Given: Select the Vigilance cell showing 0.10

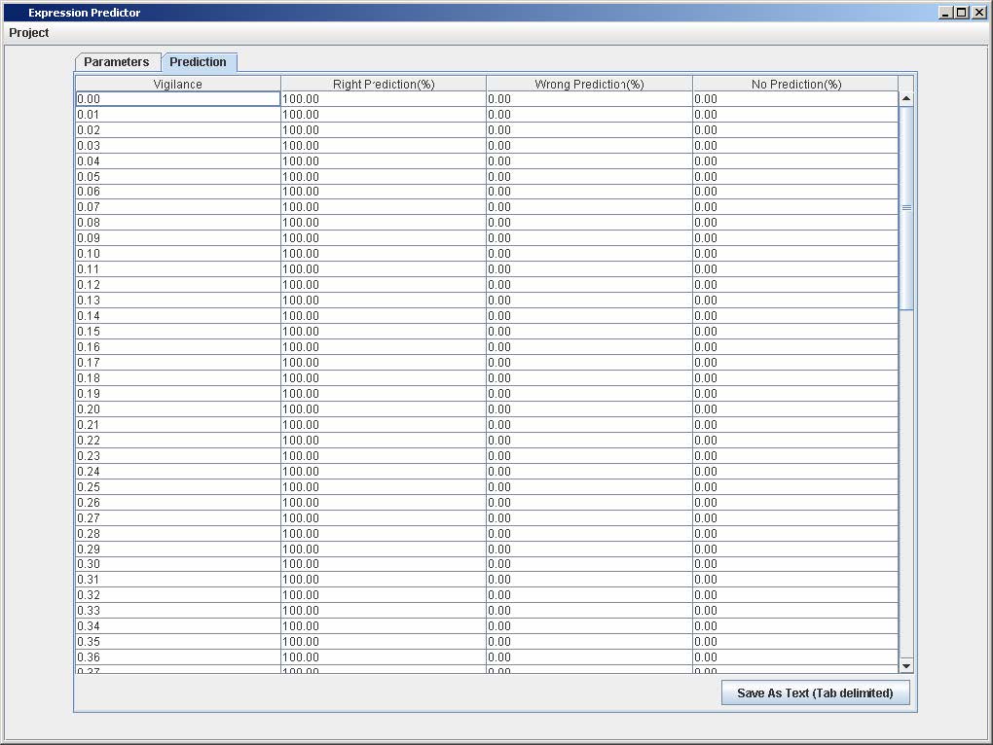Looking at the screenshot, I should click(178, 254).
